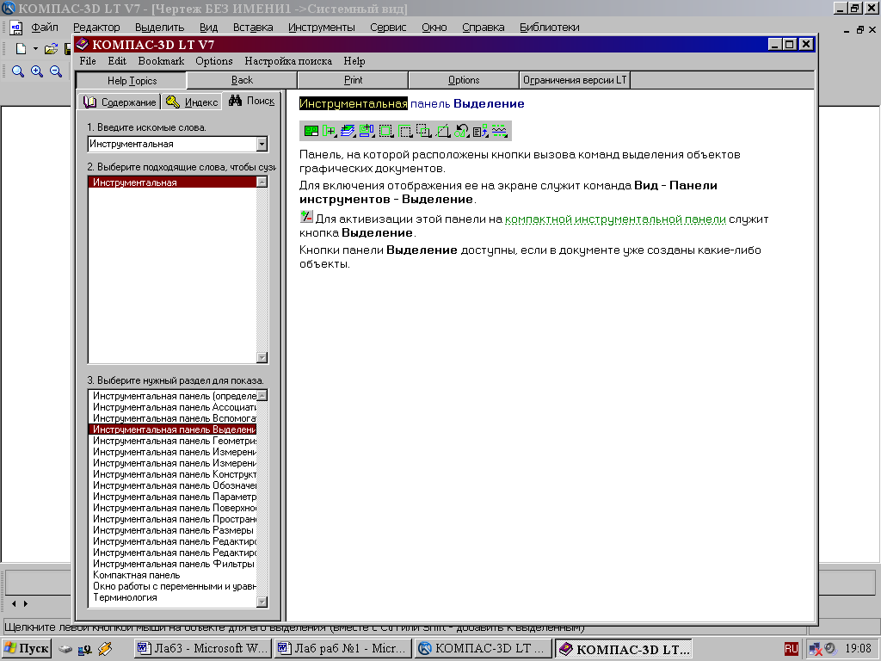Screen dimensions: 881x661
Task: Click the Options button in the help button bar
Action: click(x=464, y=80)
